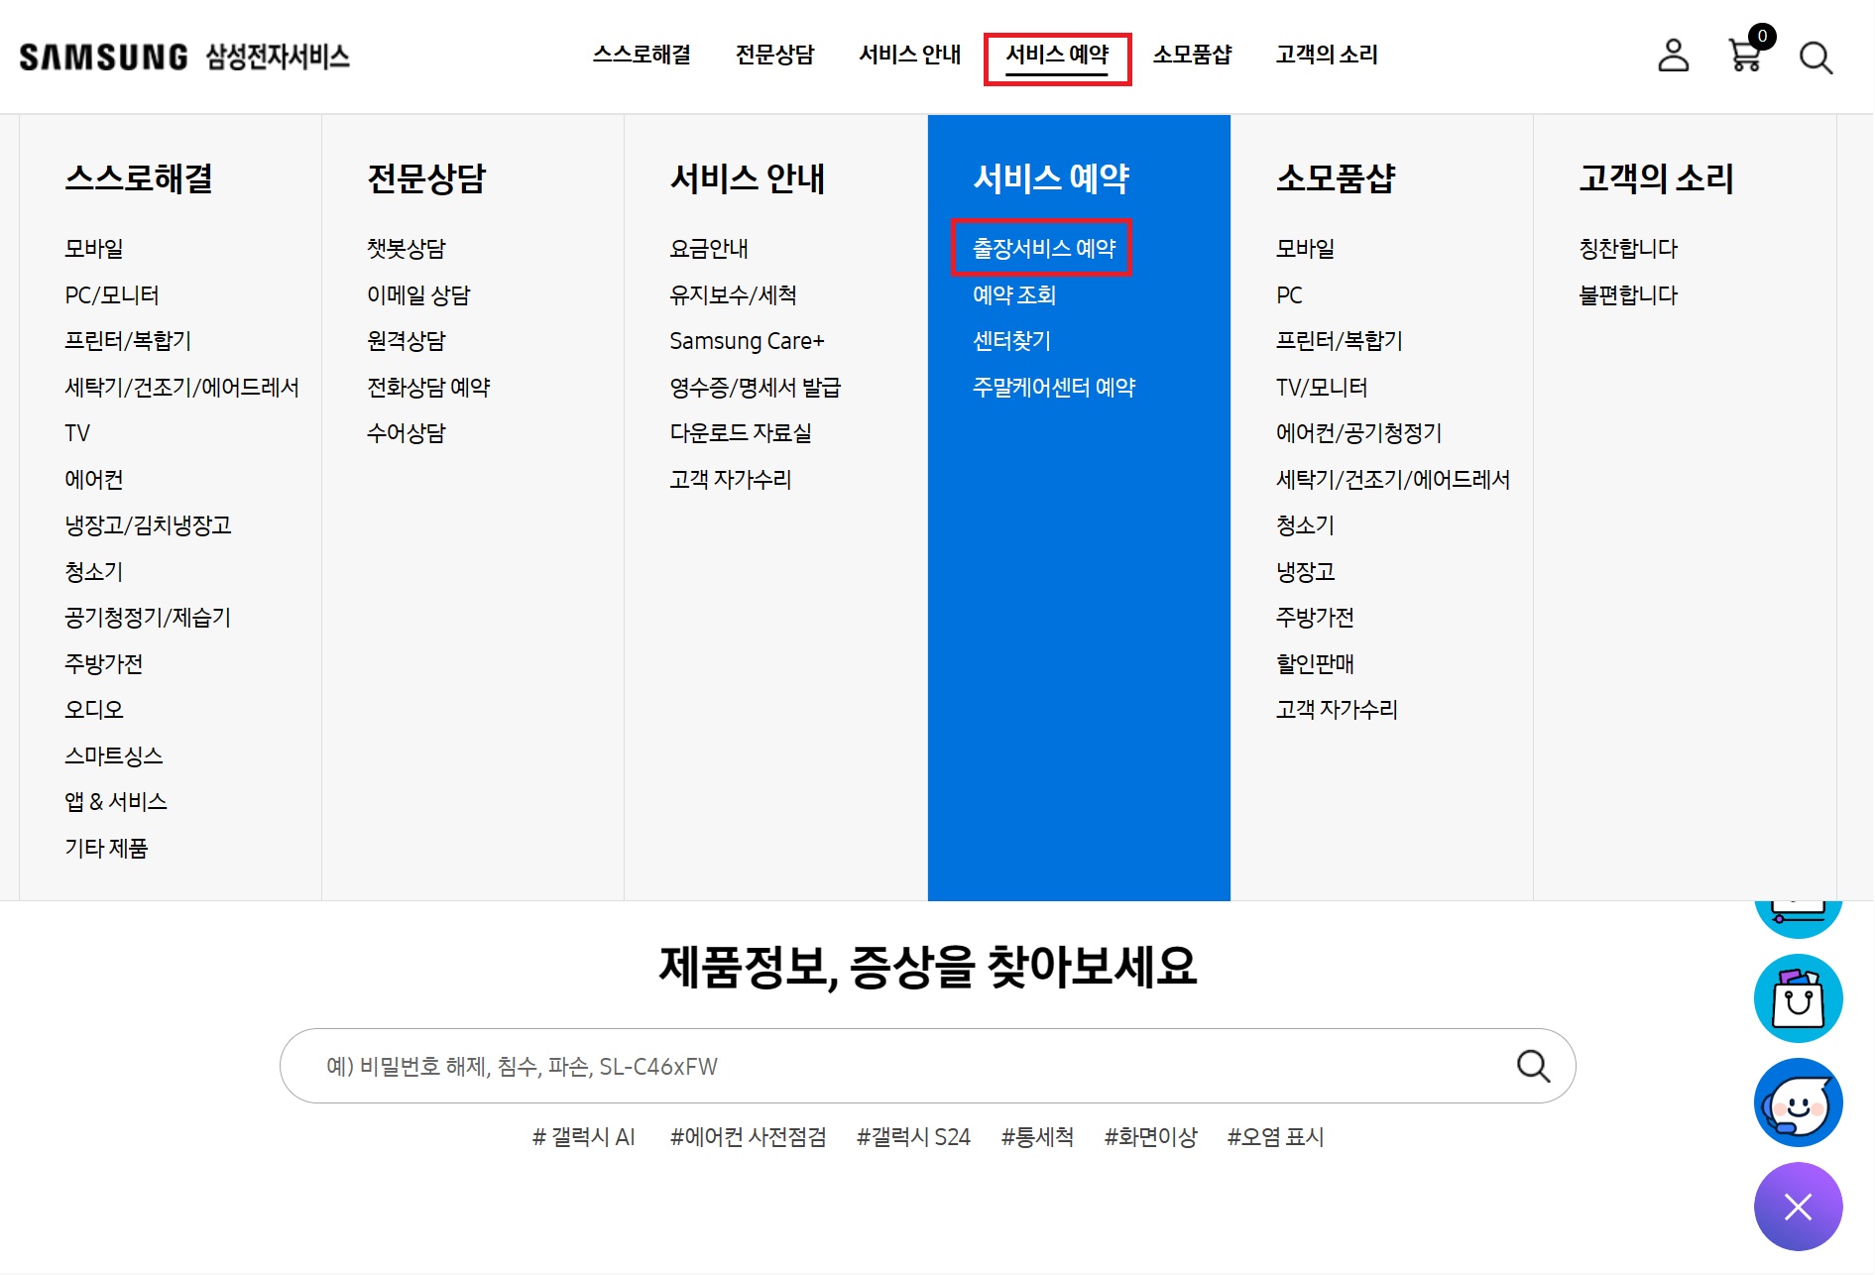
Task: Open 기타 제품 link
Action: click(106, 848)
